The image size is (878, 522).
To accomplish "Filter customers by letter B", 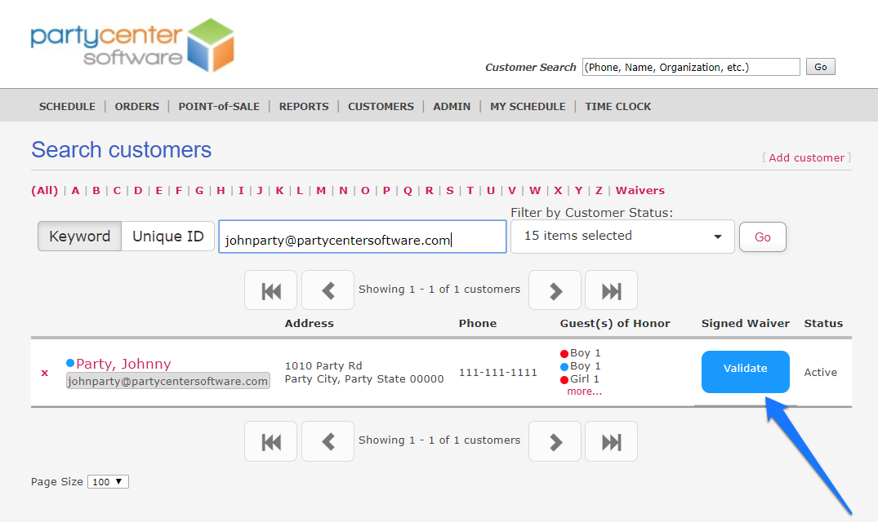I will (x=96, y=191).
